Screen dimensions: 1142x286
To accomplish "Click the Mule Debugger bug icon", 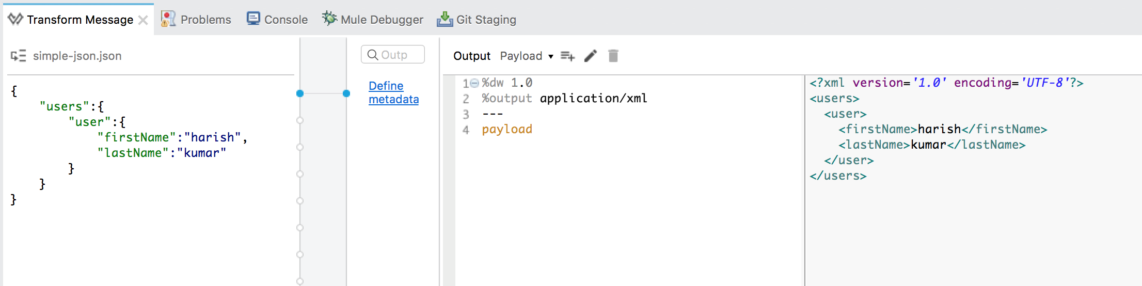I will coord(329,19).
